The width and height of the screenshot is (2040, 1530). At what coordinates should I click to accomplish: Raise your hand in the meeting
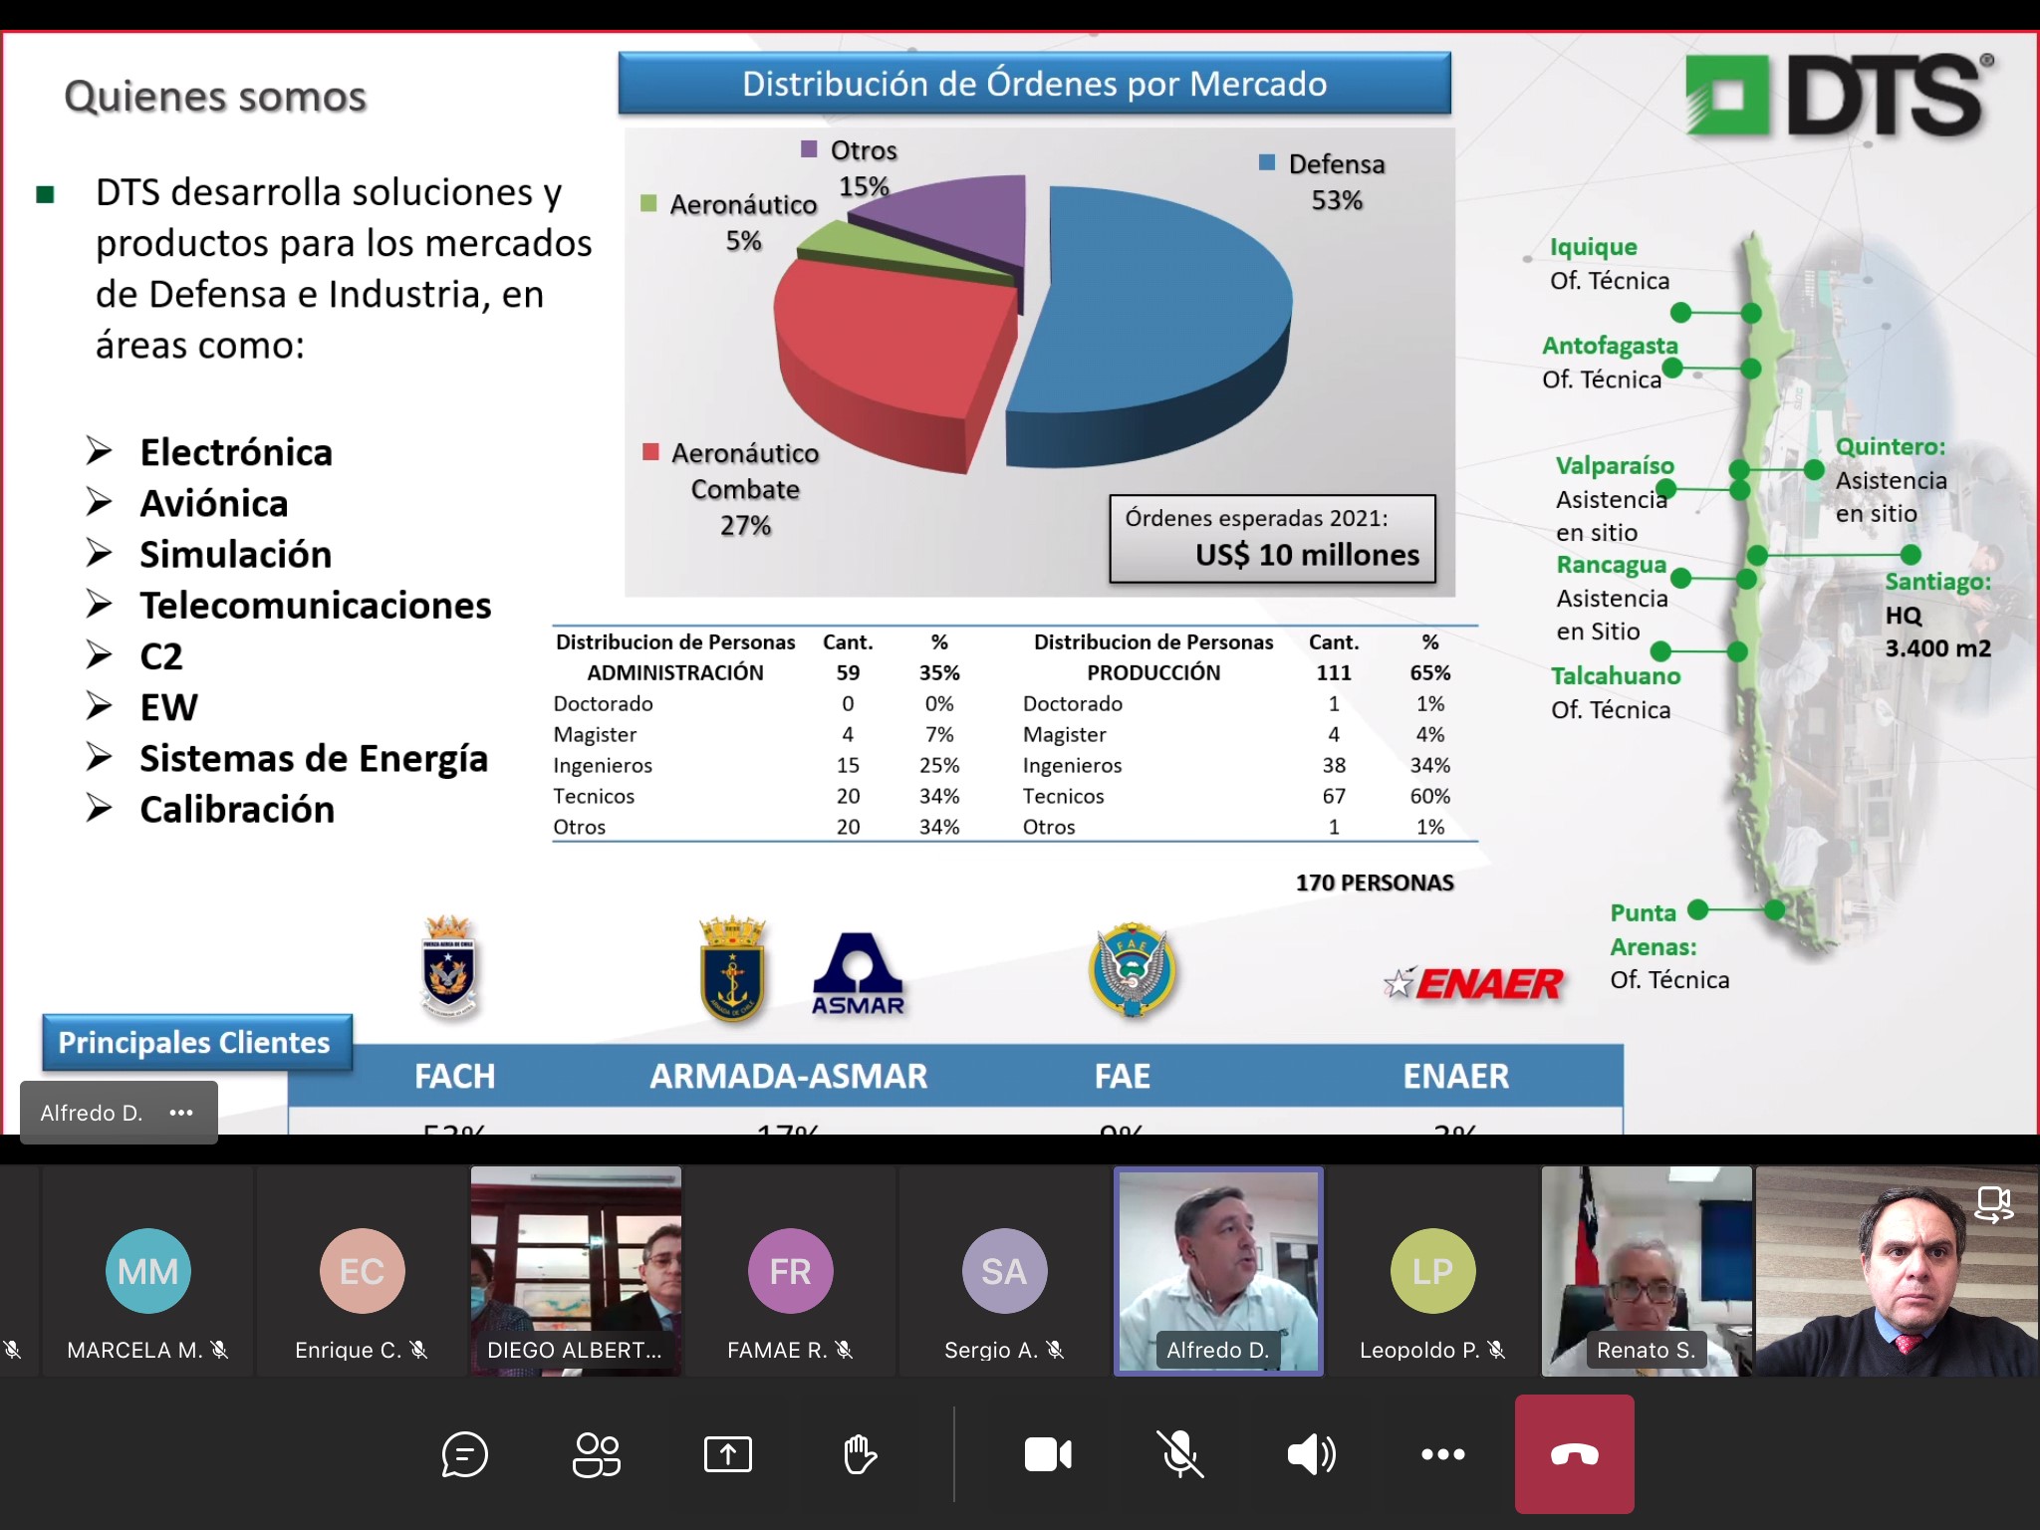tap(860, 1454)
